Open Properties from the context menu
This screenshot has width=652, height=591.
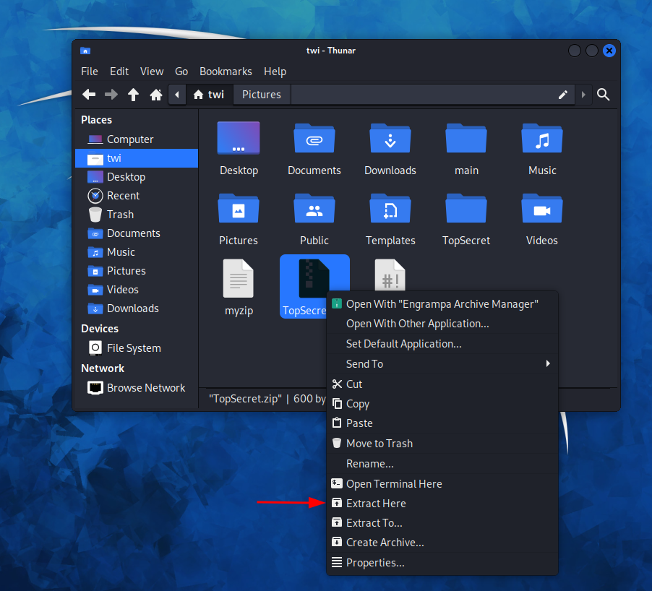374,563
